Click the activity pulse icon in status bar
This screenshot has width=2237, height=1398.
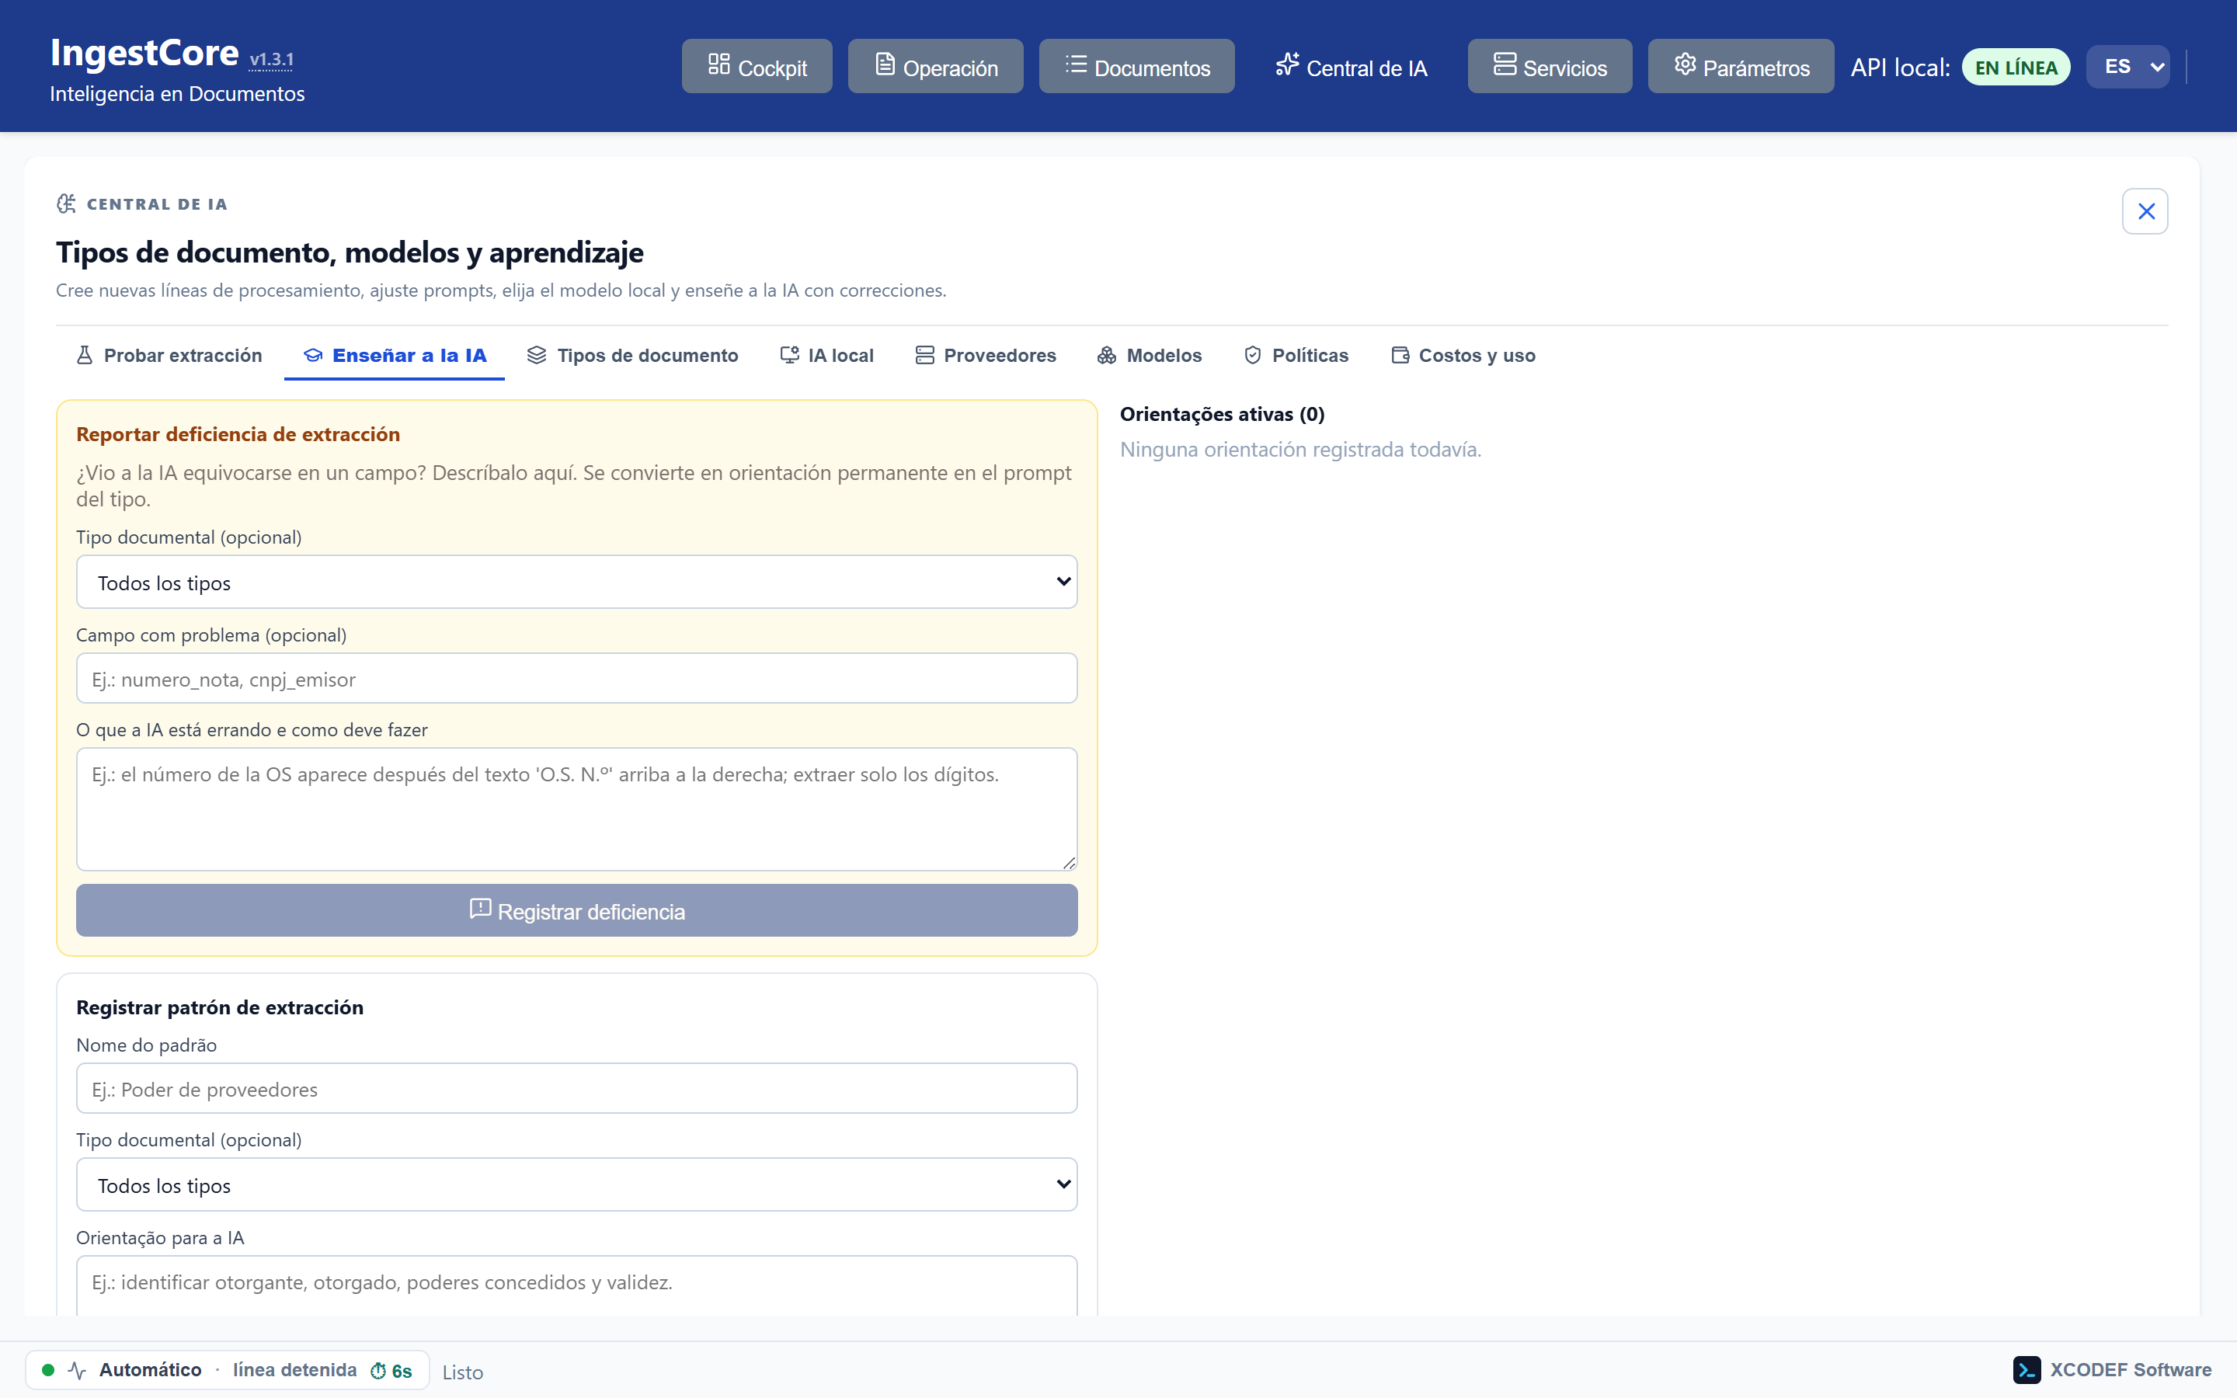click(x=77, y=1370)
